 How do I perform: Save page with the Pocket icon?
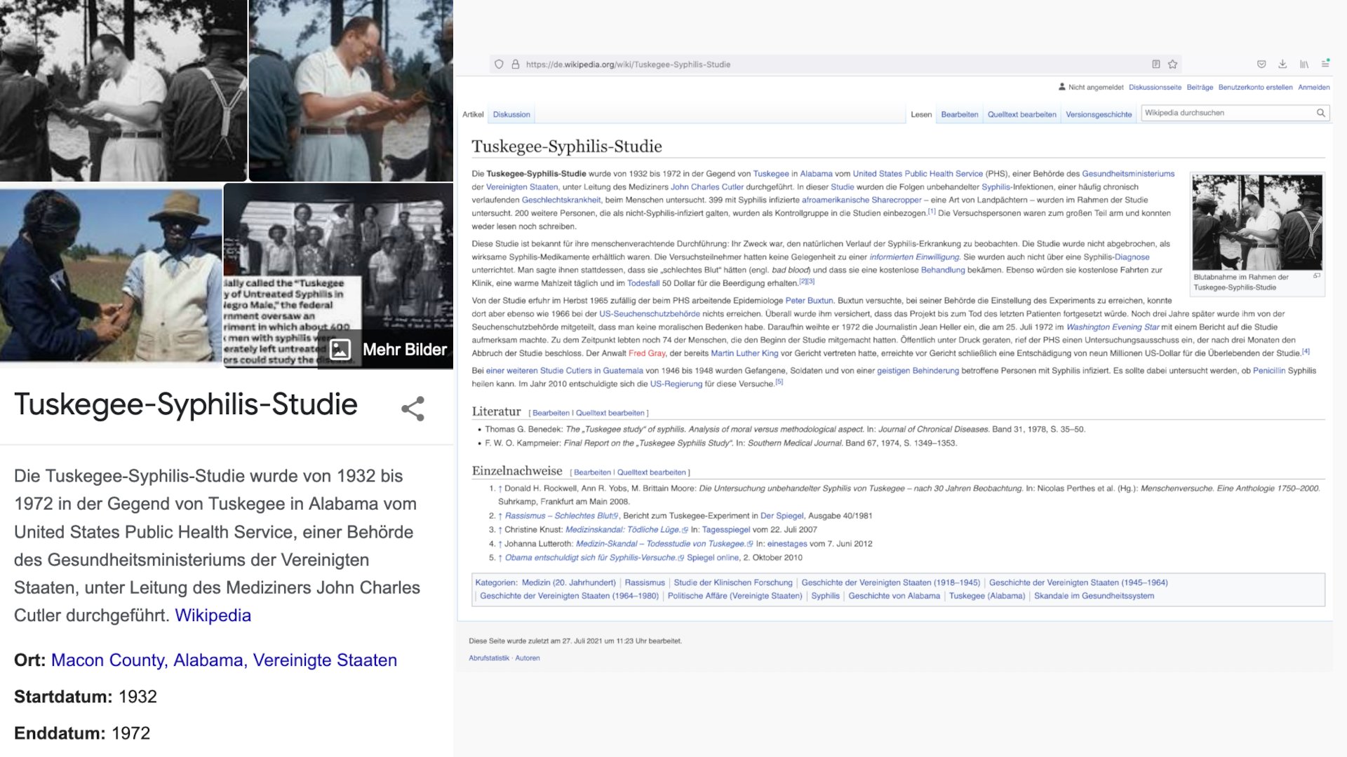coord(1261,64)
